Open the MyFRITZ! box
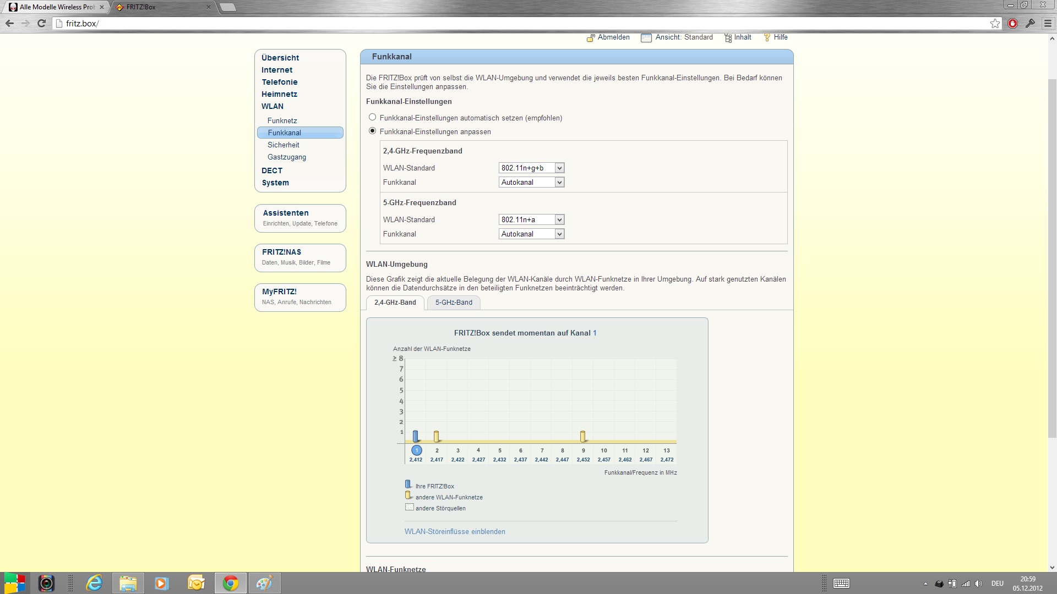The image size is (1057, 594). click(x=300, y=297)
